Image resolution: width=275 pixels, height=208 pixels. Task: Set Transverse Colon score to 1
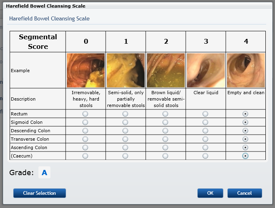[125, 139]
